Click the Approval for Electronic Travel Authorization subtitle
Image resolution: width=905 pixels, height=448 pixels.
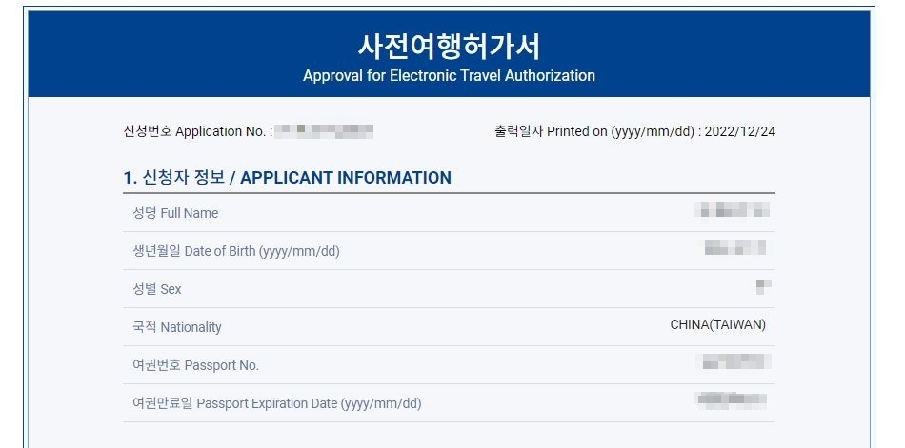pos(449,75)
